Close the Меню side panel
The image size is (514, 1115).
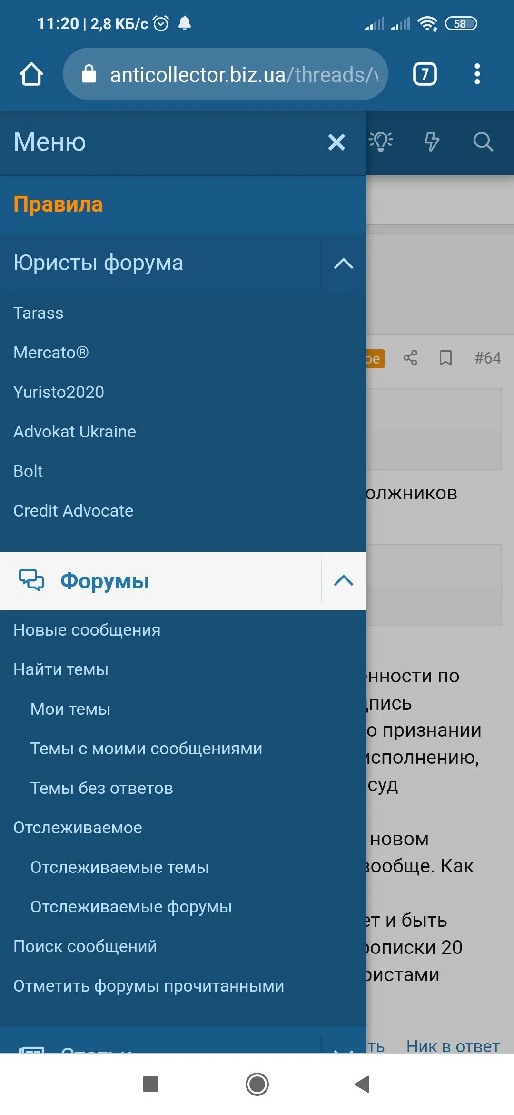pyautogui.click(x=336, y=142)
